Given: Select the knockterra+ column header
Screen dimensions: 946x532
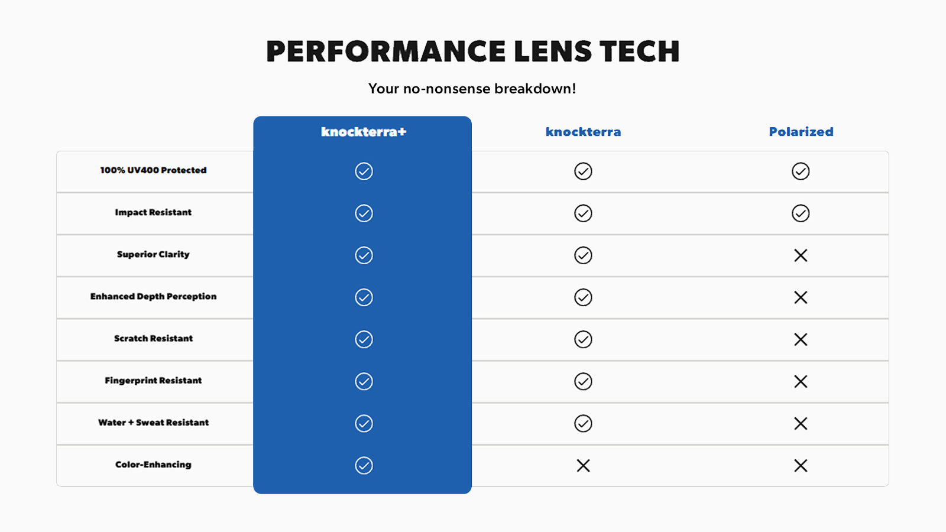Looking at the screenshot, I should [364, 132].
